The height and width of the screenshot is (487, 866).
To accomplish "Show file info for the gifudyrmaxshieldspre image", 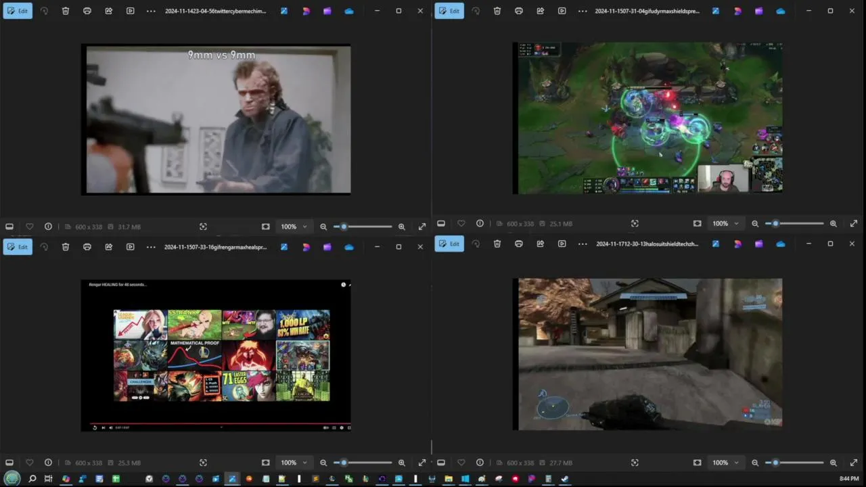I will [x=480, y=223].
